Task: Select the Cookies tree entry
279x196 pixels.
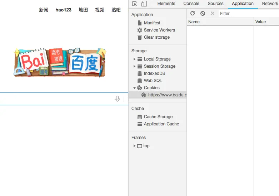Action: pyautogui.click(x=151, y=88)
